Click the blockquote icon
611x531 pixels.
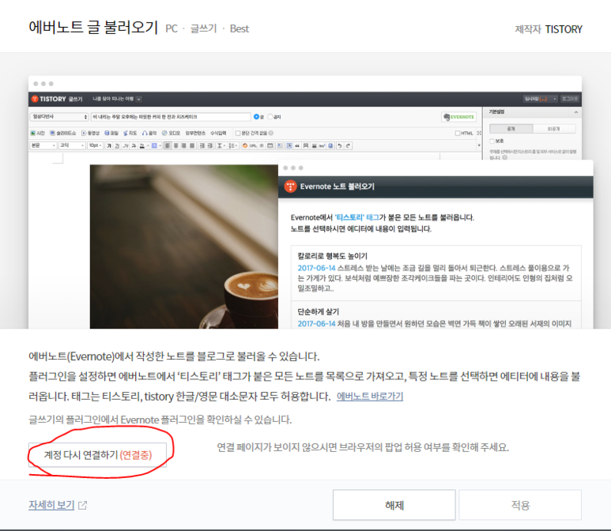click(297, 145)
